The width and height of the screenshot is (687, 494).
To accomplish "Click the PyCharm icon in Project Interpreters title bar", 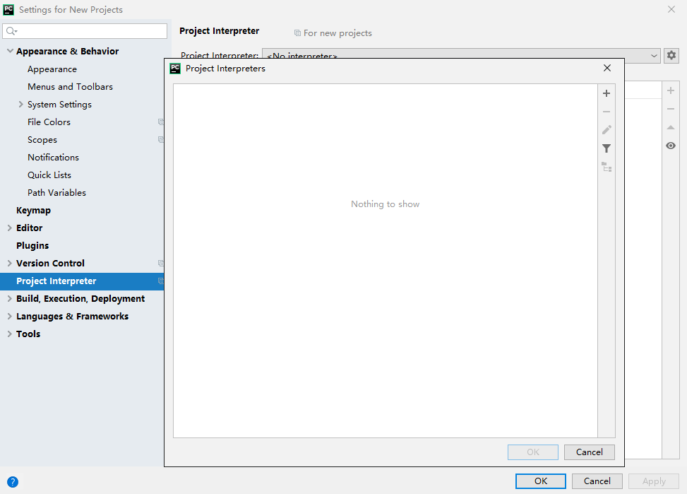I will (x=175, y=69).
